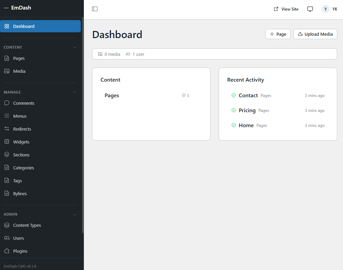Click the theme switcher monitor icon

click(x=310, y=9)
